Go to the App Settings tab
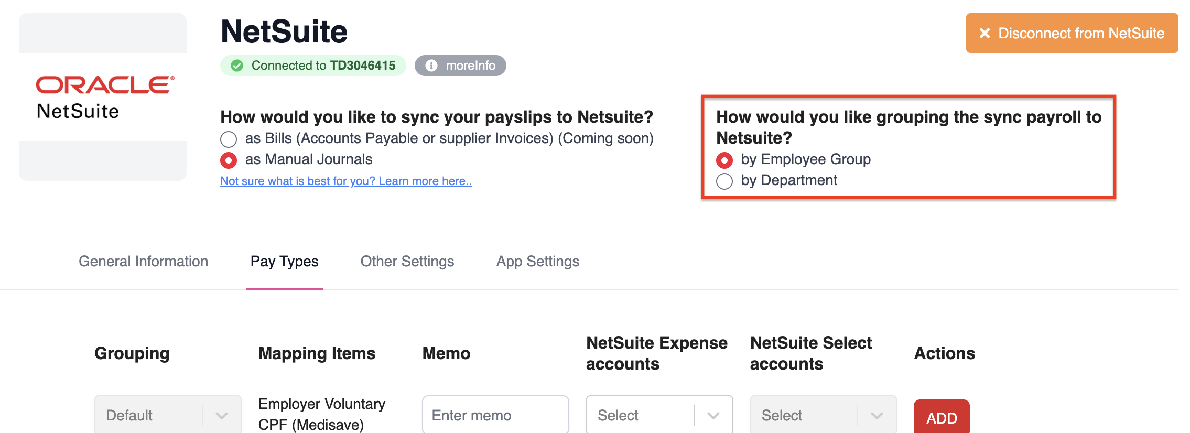The image size is (1190, 433). pyautogui.click(x=538, y=261)
